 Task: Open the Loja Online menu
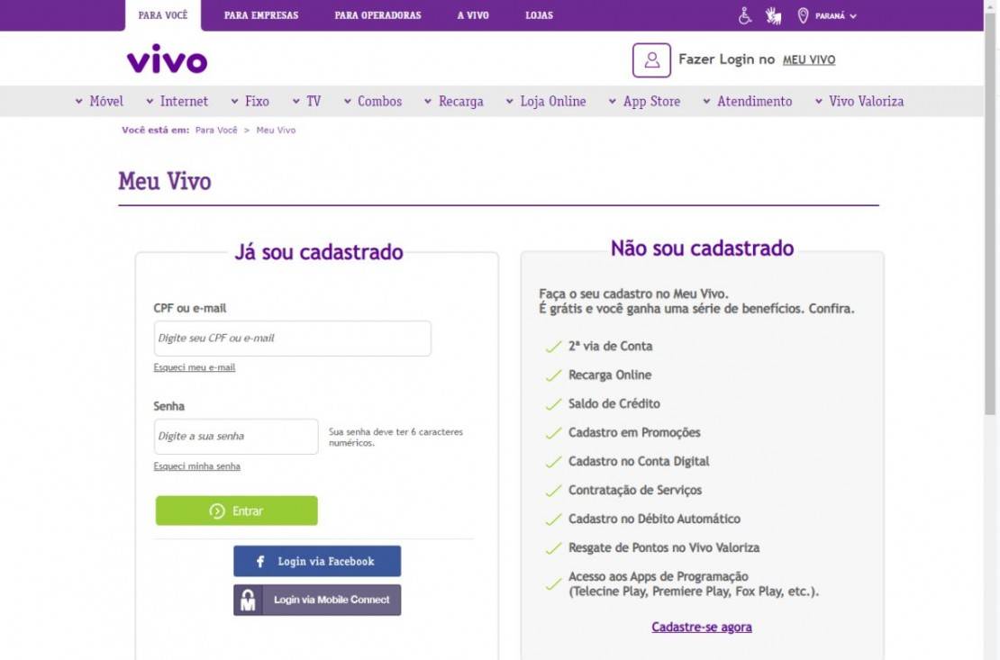[x=550, y=101]
